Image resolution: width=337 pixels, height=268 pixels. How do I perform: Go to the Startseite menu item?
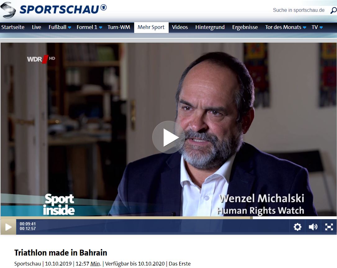(x=13, y=27)
